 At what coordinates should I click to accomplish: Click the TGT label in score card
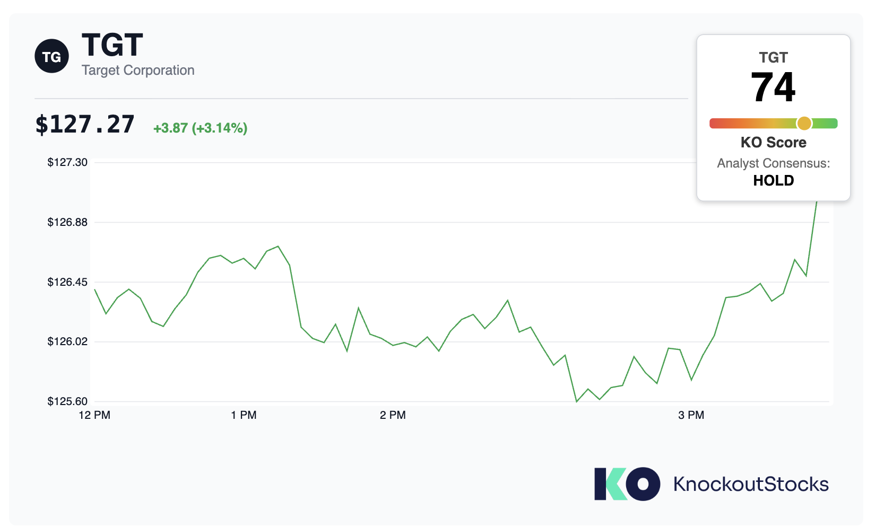click(773, 57)
